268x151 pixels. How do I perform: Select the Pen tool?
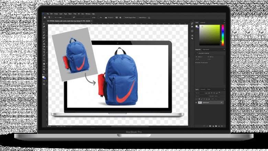[x=44, y=55]
